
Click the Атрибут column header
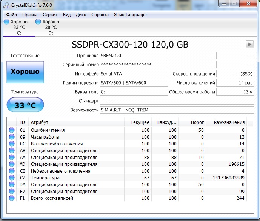pos(76,122)
